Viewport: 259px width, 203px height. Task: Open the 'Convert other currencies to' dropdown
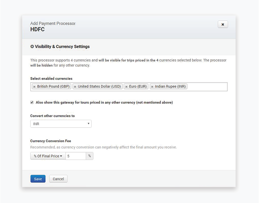(x=61, y=124)
